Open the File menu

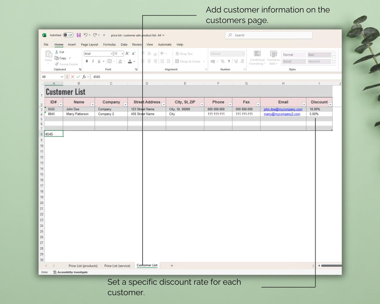point(46,45)
